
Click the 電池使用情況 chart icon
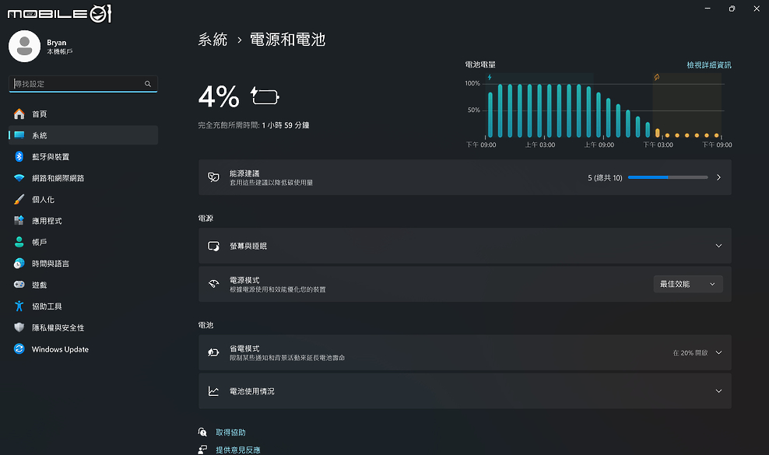[213, 390]
